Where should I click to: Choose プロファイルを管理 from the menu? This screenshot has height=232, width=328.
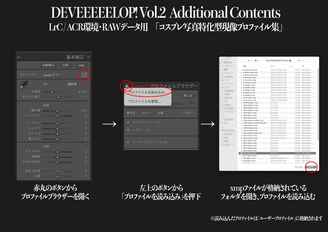point(144,101)
